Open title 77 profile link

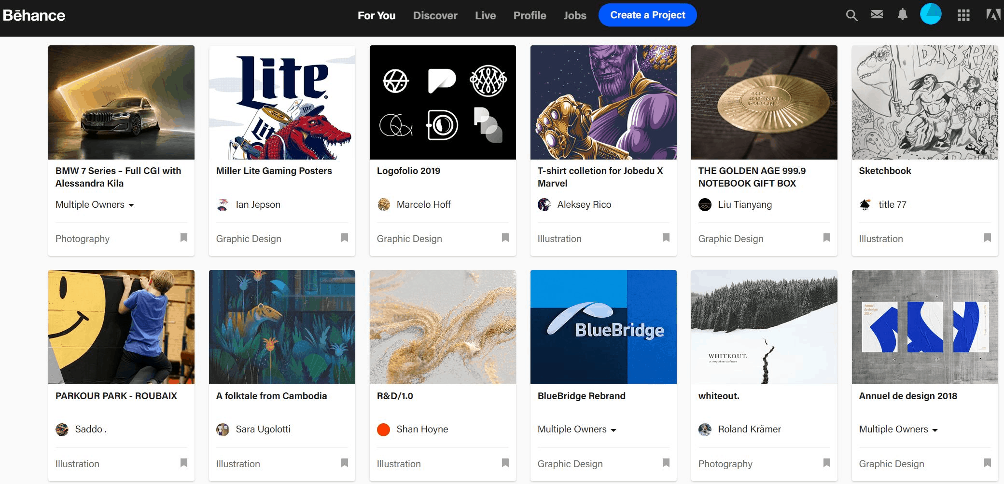(892, 204)
